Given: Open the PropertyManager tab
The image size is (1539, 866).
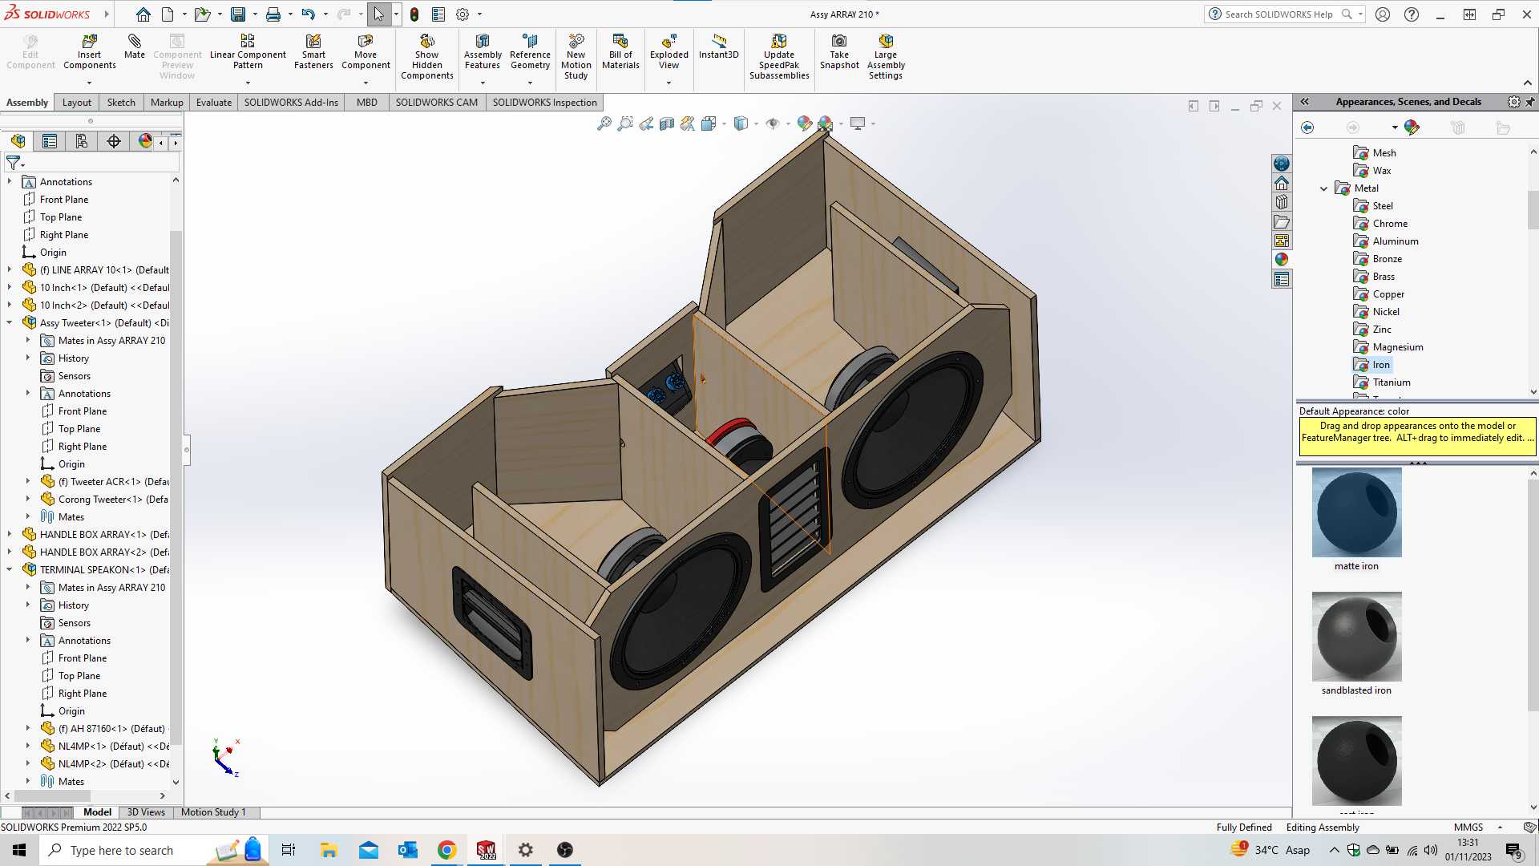Looking at the screenshot, I should (50, 141).
